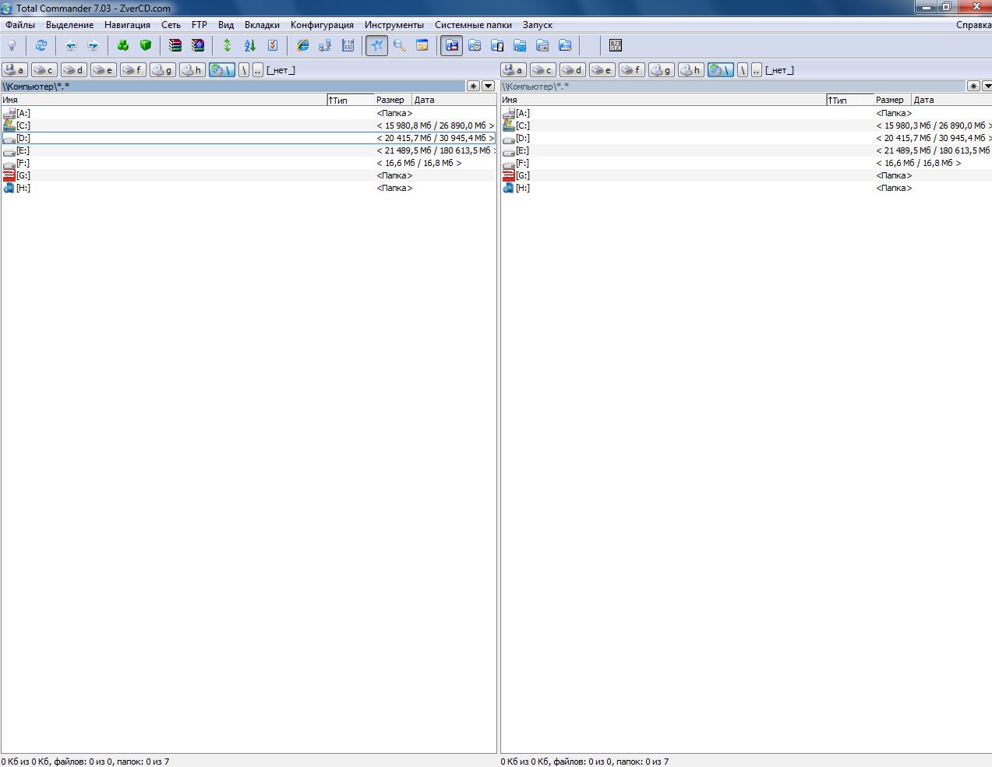Switch right panel to drive h
Image resolution: width=992 pixels, height=767 pixels.
[691, 70]
